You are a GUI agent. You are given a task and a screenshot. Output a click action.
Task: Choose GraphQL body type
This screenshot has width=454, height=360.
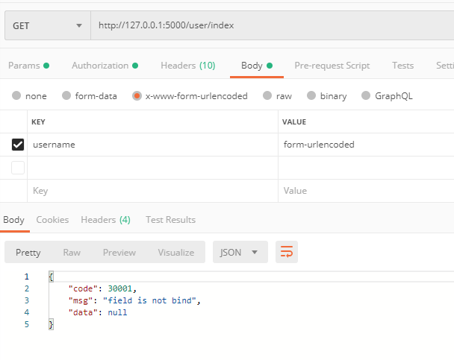click(x=366, y=96)
